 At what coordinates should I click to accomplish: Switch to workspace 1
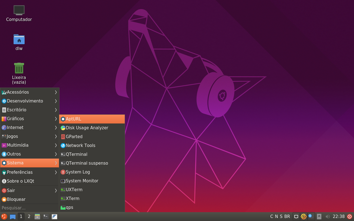pos(21,217)
